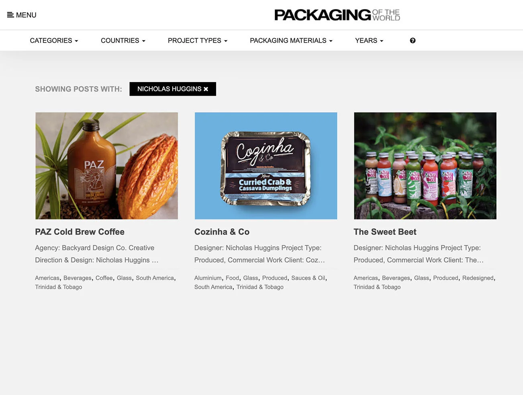The width and height of the screenshot is (523, 395).
Task: Select the Cozinha & Co title link
Action: point(222,232)
